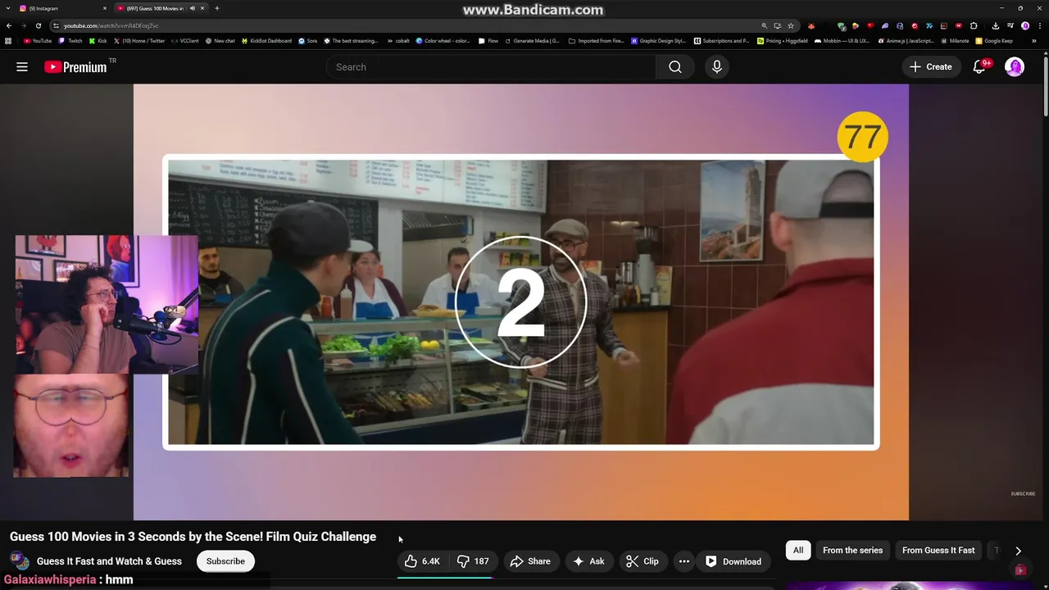Open the Graphic Design Styl... bookmark

pyautogui.click(x=660, y=41)
